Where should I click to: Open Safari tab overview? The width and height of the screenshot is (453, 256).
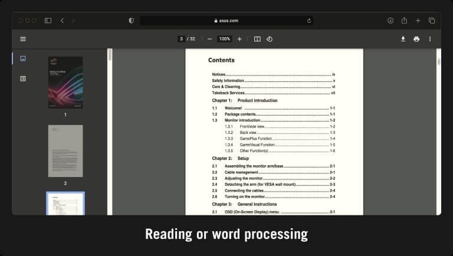pyautogui.click(x=432, y=21)
